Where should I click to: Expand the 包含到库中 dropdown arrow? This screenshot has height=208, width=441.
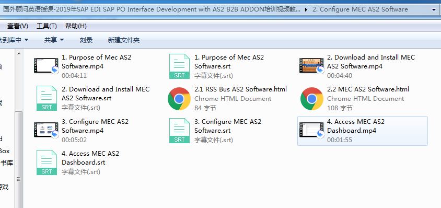27,40
